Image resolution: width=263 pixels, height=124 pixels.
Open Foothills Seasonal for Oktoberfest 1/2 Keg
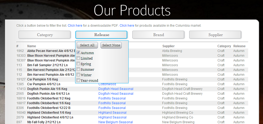point(112,98)
